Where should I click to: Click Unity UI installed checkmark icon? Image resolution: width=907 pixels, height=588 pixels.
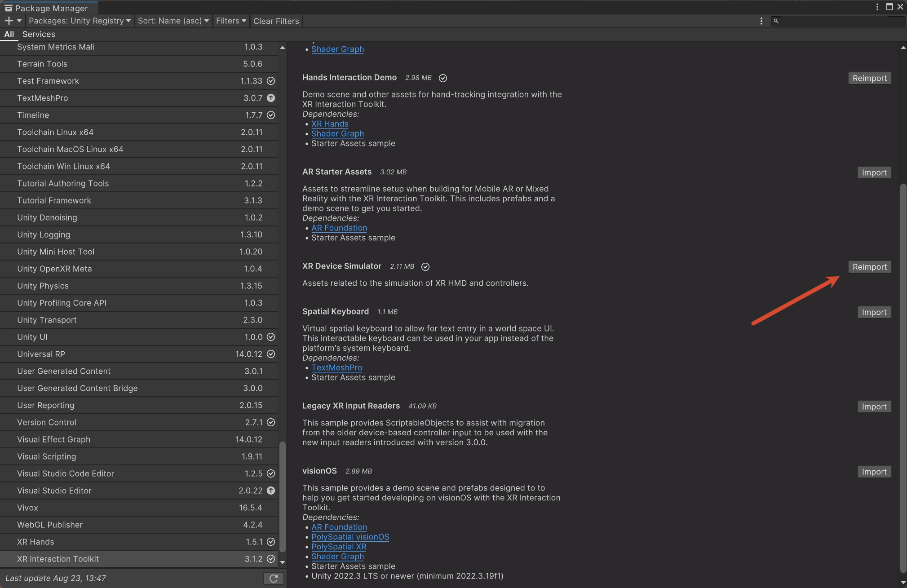271,337
